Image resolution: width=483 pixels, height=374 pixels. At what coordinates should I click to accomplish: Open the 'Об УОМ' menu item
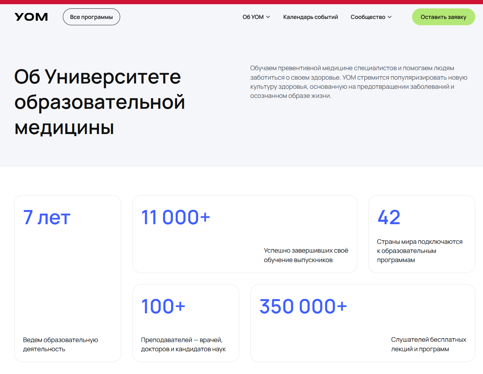(x=253, y=17)
